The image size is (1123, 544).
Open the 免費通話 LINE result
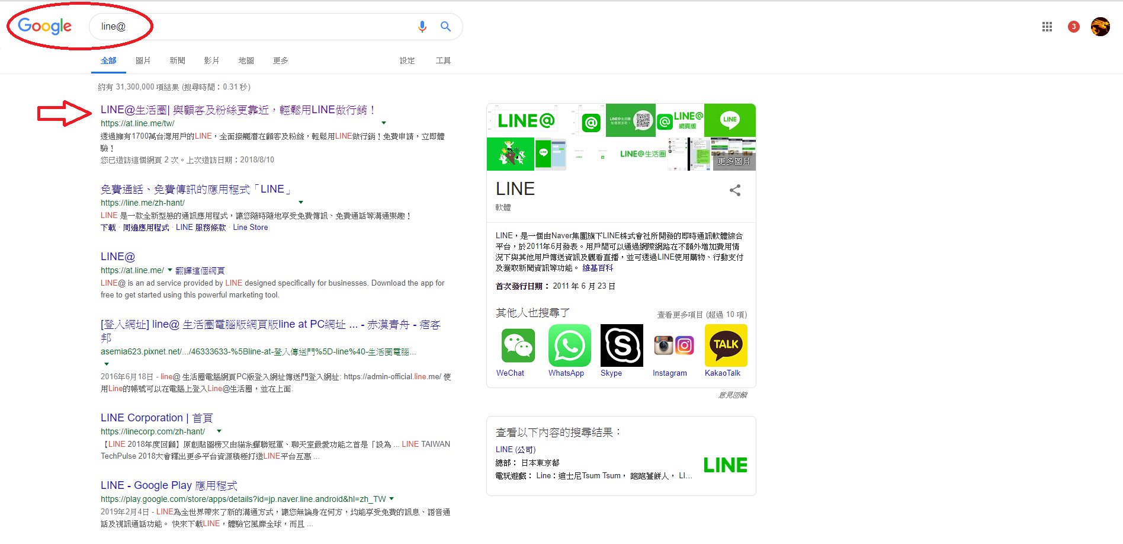[196, 189]
